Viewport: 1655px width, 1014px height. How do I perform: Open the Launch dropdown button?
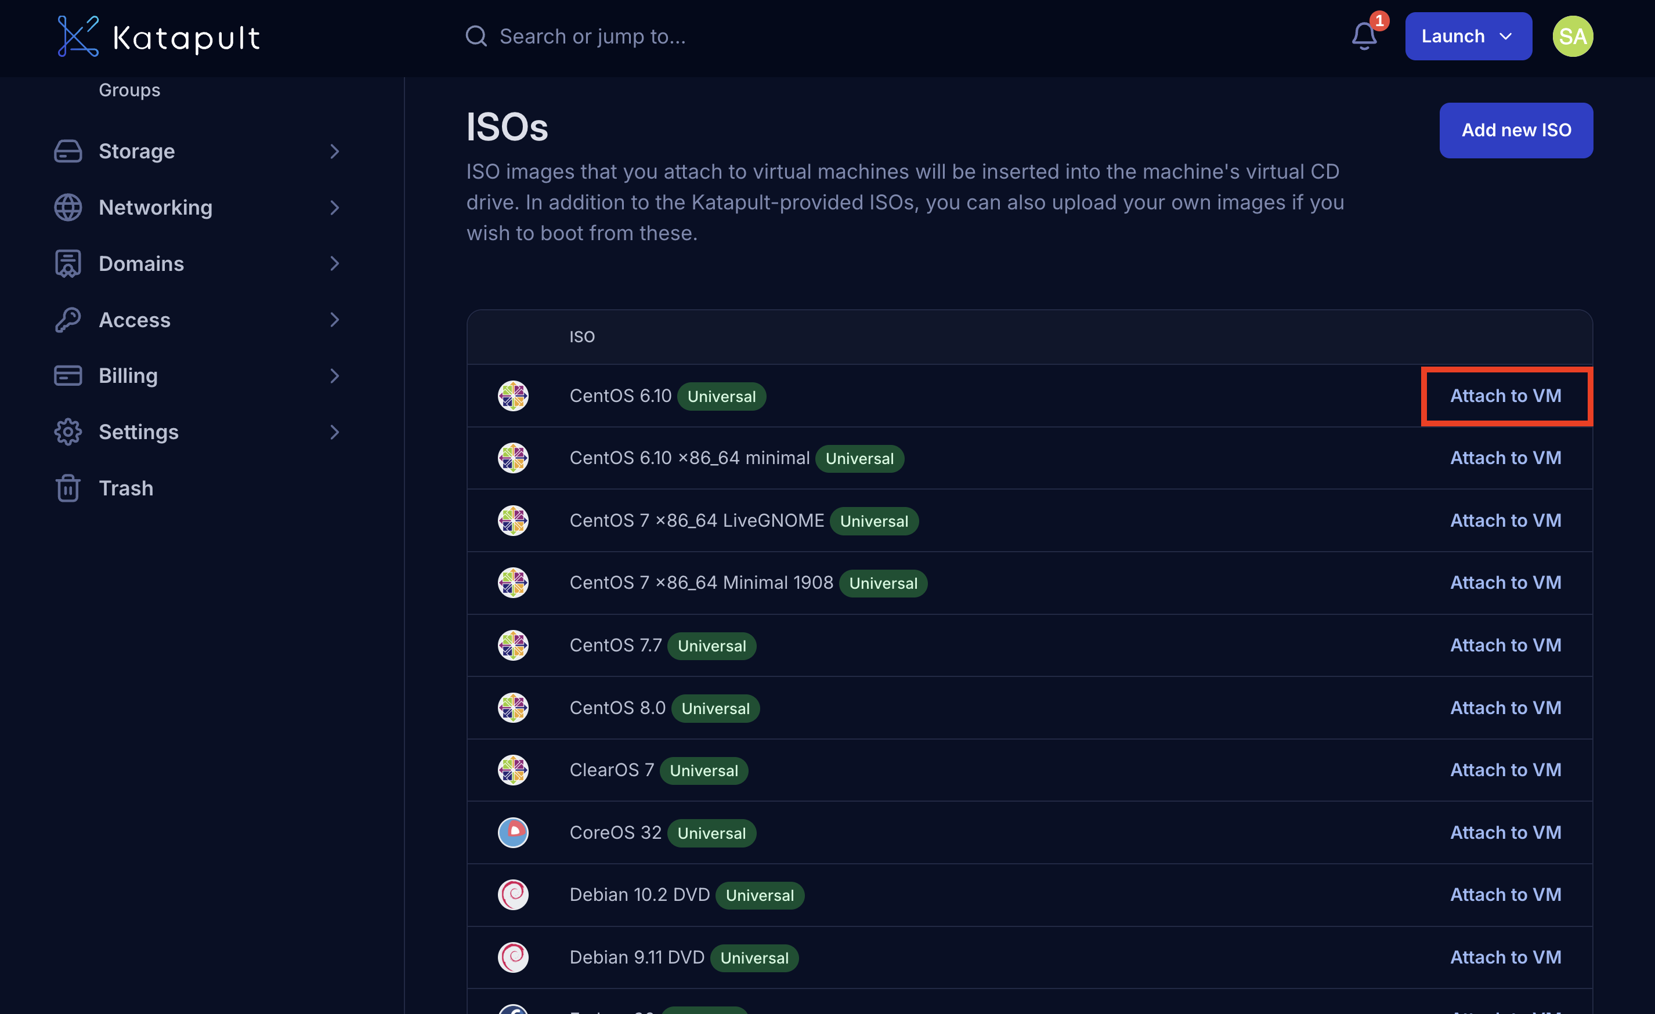point(1468,37)
